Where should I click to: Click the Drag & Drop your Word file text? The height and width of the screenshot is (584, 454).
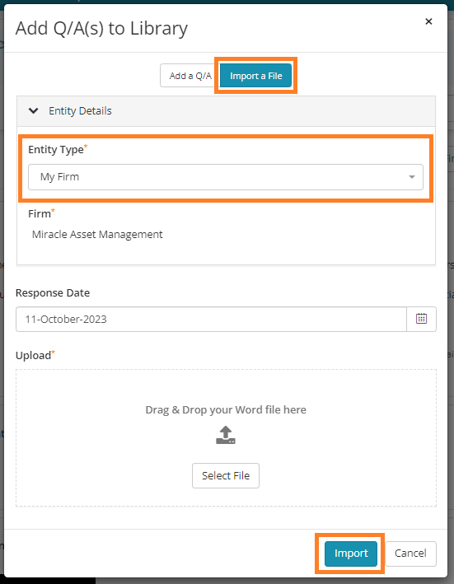coord(226,409)
